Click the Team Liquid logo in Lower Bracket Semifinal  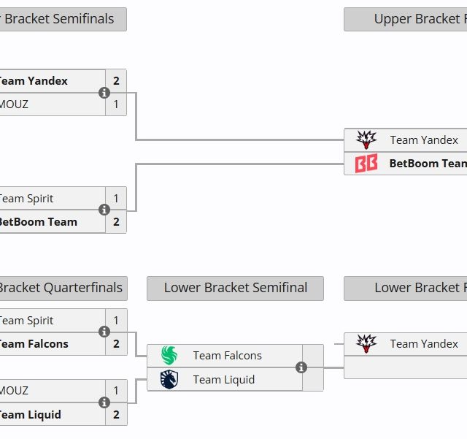[x=169, y=379]
